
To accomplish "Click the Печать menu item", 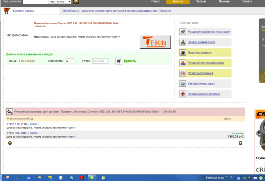I will point(247,2).
